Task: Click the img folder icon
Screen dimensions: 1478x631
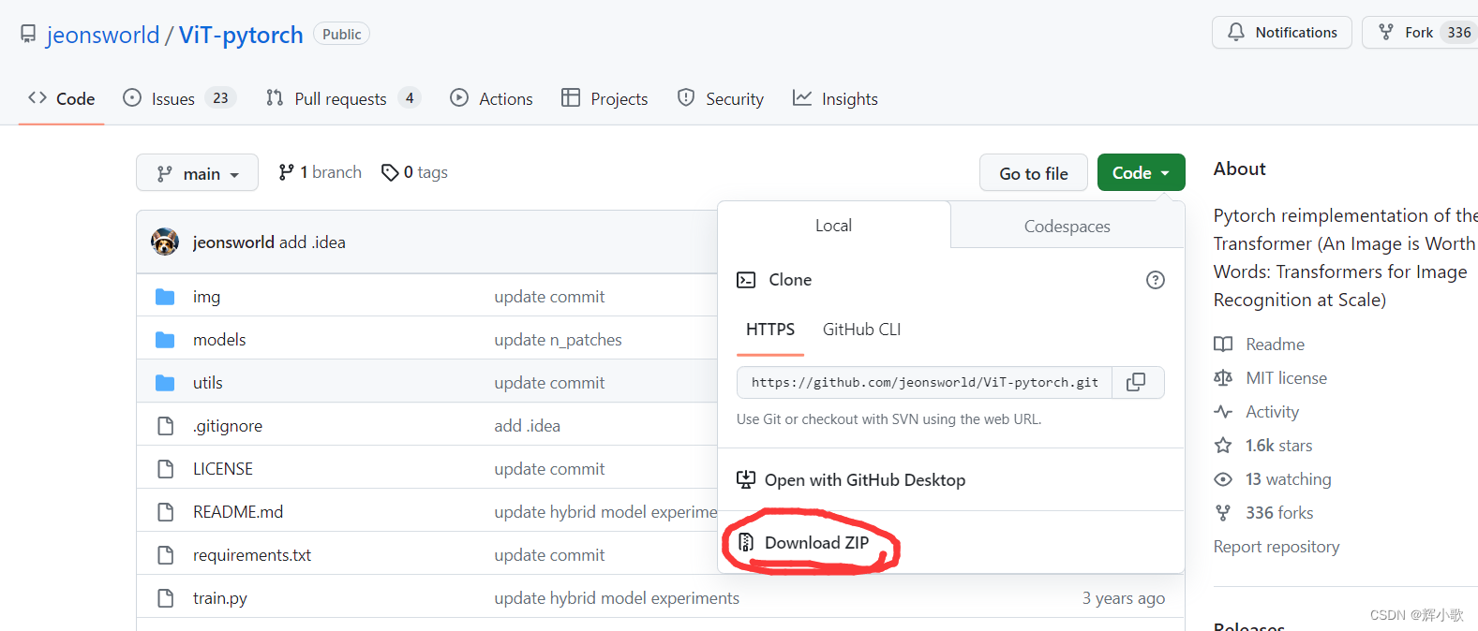Action: [165, 297]
